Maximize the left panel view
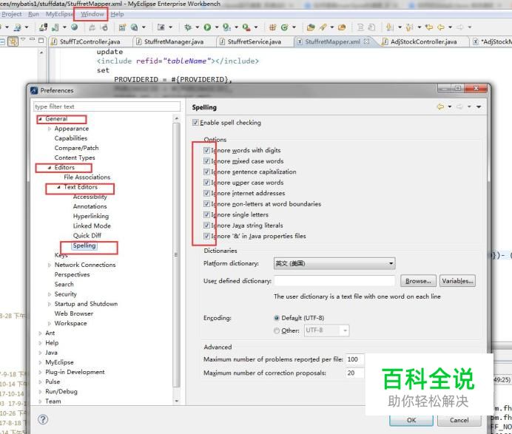The image size is (512, 434). click(41, 41)
